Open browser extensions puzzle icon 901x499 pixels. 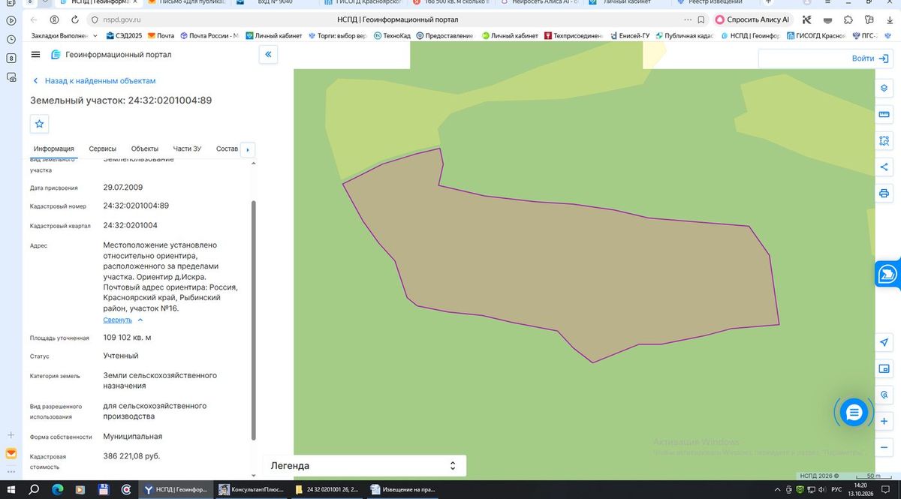coord(848,20)
